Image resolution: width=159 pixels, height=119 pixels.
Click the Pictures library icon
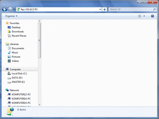(9, 57)
